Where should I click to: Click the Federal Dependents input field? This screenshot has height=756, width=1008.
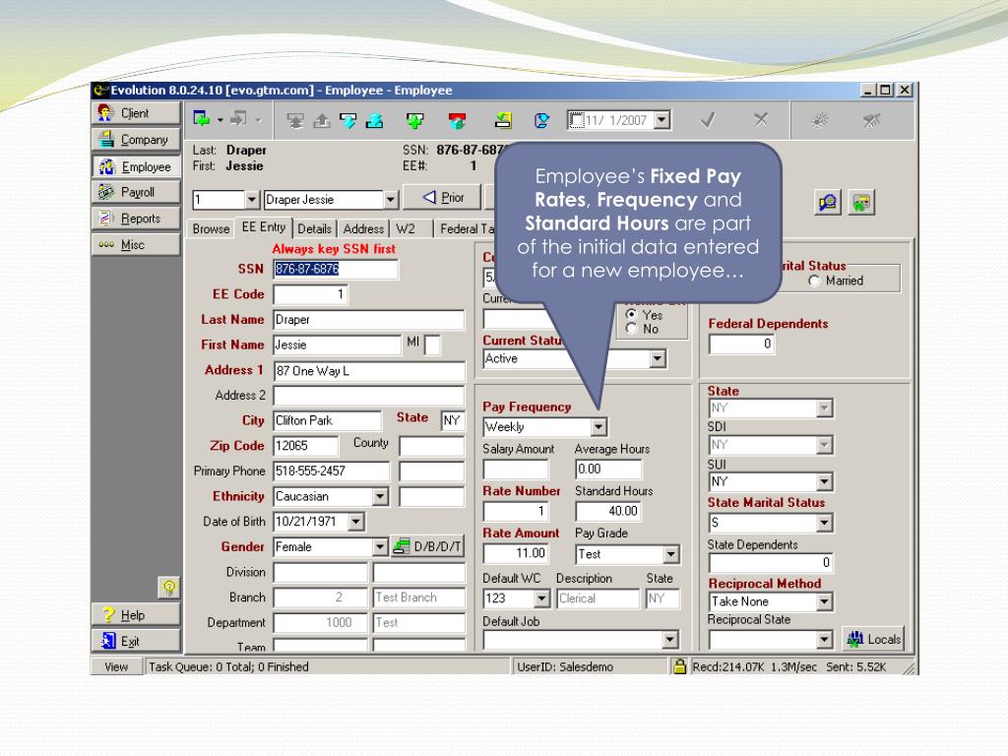(742, 344)
